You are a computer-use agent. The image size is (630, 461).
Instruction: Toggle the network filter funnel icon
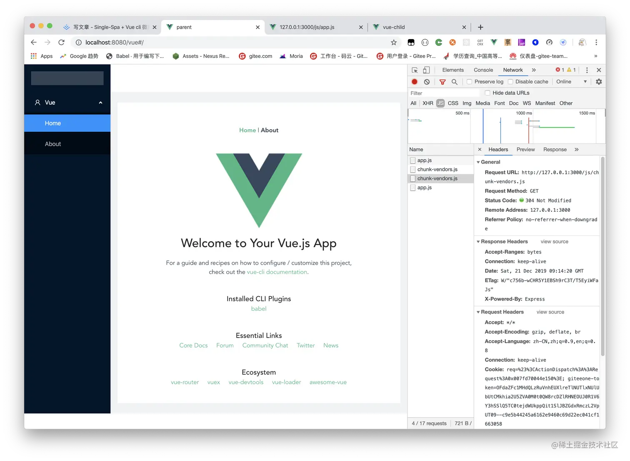coord(442,82)
